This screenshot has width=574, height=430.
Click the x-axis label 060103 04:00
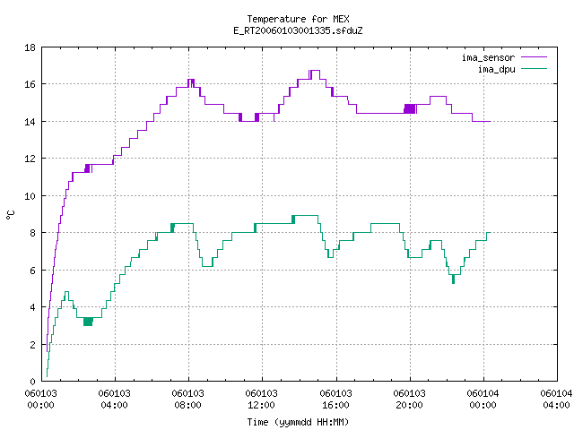(x=114, y=400)
